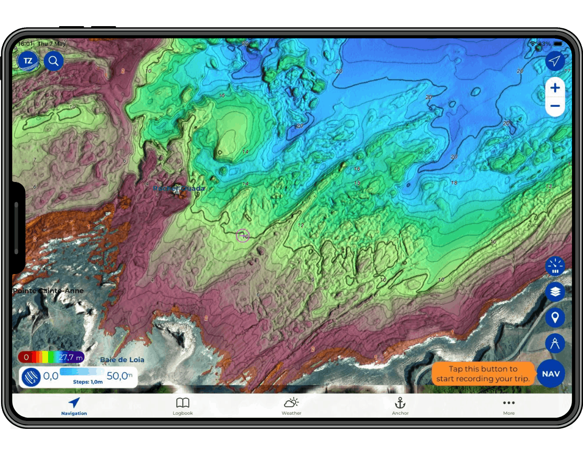Tap the Steps: 1,0m value
The height and width of the screenshot is (455, 583).
(x=88, y=382)
